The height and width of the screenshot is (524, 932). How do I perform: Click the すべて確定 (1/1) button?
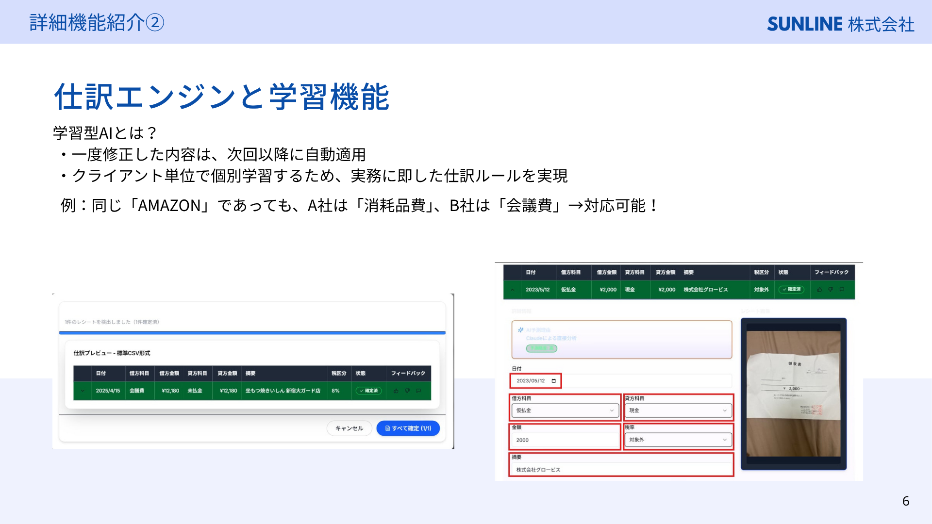408,428
